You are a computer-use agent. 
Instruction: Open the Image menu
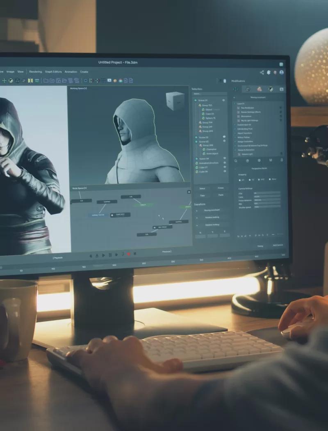[x=10, y=72]
